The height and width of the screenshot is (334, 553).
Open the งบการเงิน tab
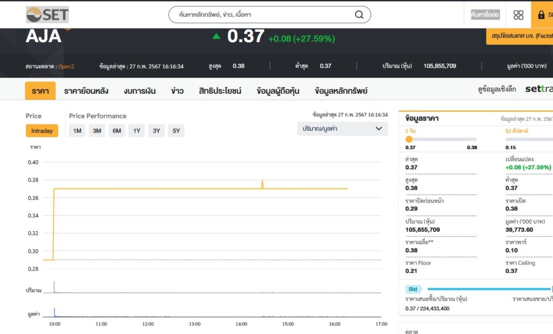(139, 91)
